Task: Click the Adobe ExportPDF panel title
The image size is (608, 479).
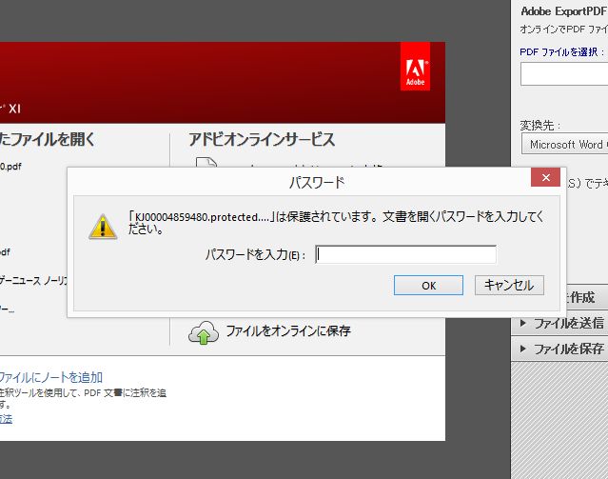Action: tap(564, 11)
